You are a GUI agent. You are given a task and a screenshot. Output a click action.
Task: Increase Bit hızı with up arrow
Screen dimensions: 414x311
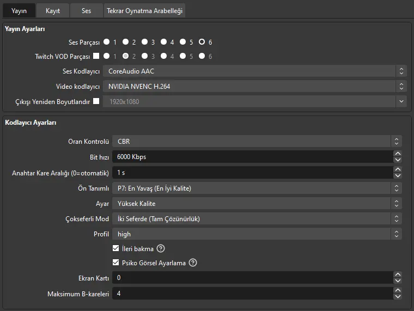click(x=398, y=154)
